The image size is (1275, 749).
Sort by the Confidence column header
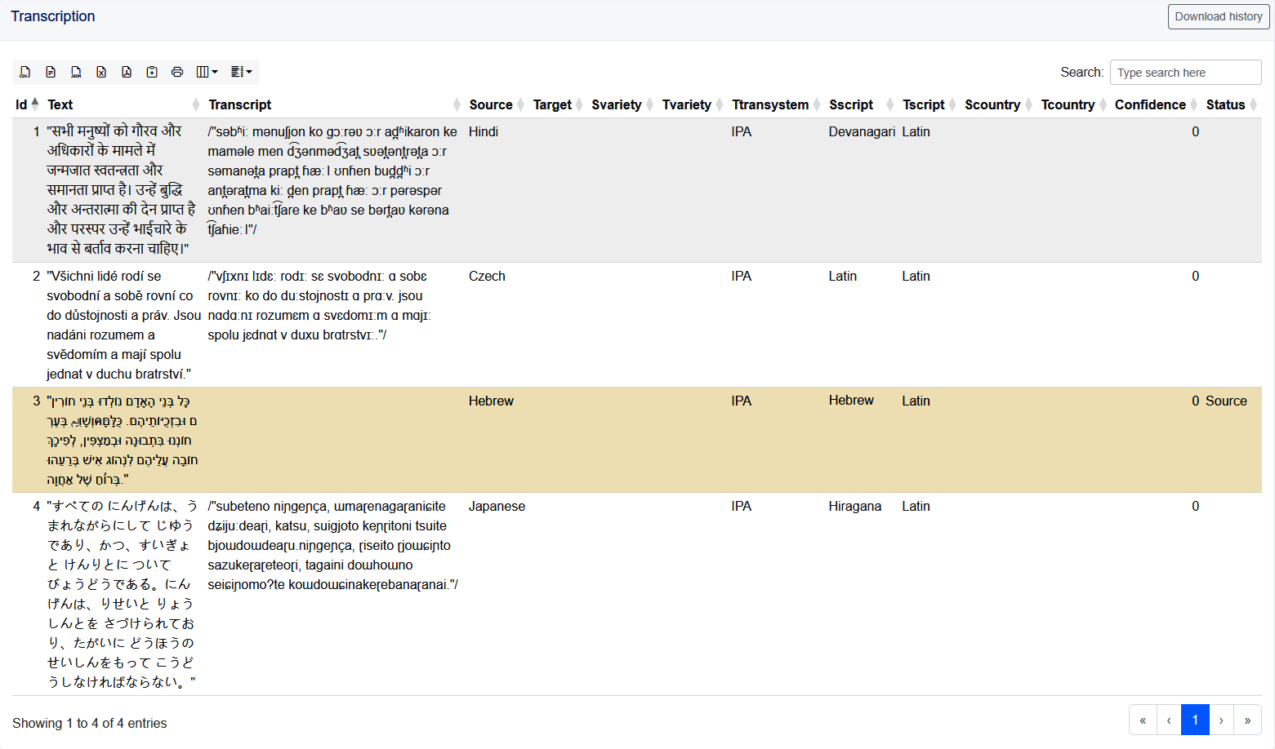[x=1155, y=104]
